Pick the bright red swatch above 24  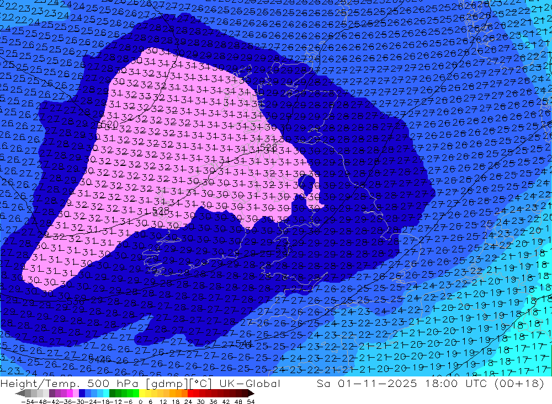(x=190, y=394)
